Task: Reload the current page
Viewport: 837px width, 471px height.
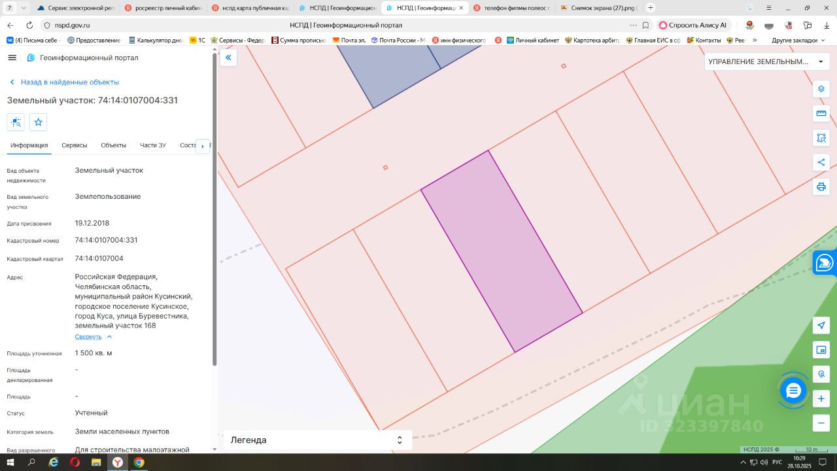Action: (29, 25)
